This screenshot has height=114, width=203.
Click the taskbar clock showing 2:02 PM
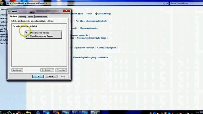point(200,112)
